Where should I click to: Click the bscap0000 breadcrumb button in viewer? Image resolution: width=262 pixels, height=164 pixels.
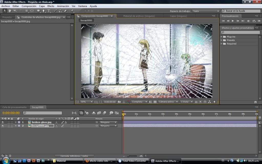(86, 20)
